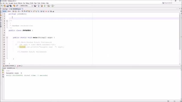Click the 'Rasgele sayi 0' output line
182x102 pixels.
(x=14, y=73)
